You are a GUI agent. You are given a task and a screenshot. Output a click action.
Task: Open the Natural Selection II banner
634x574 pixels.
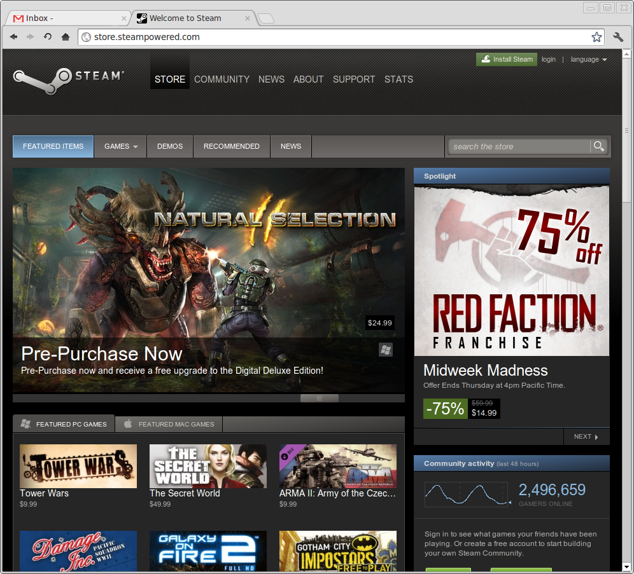pos(209,280)
